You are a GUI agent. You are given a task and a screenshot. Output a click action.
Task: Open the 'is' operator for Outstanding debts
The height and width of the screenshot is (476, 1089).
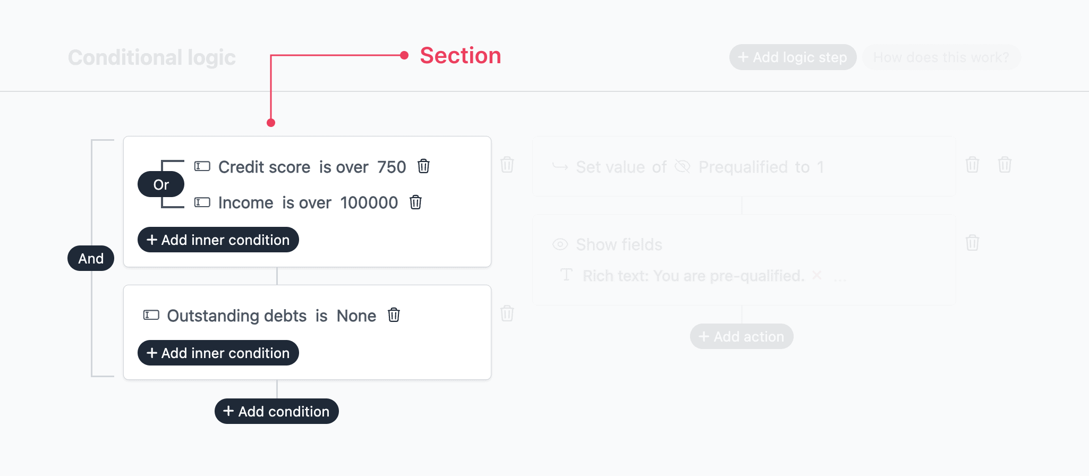tap(321, 316)
